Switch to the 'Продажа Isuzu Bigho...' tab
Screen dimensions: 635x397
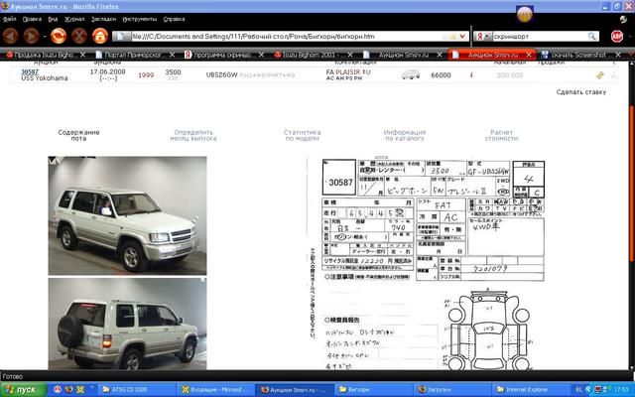45,55
